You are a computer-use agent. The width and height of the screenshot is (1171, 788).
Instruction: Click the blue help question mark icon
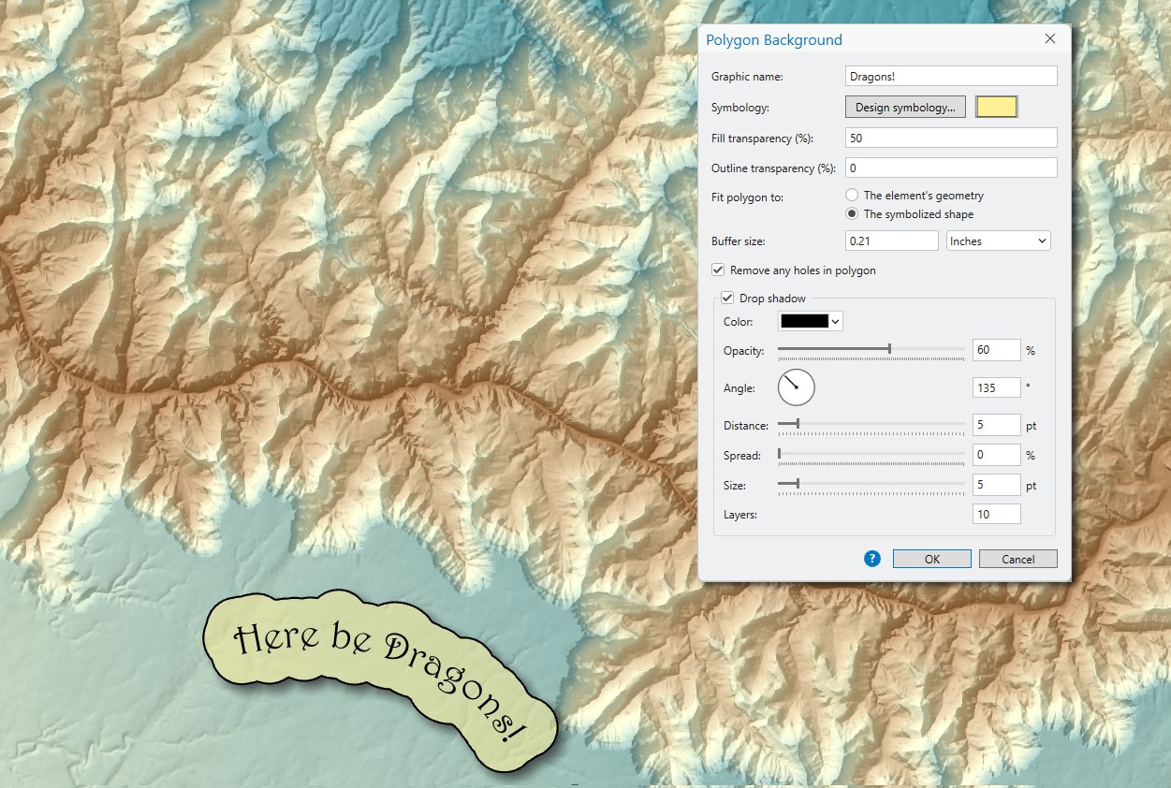tap(872, 559)
